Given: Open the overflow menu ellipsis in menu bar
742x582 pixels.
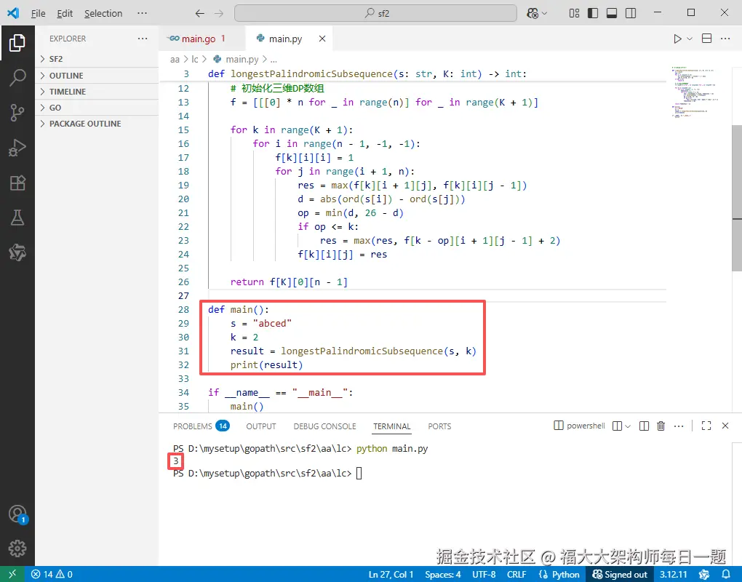Looking at the screenshot, I should point(142,13).
